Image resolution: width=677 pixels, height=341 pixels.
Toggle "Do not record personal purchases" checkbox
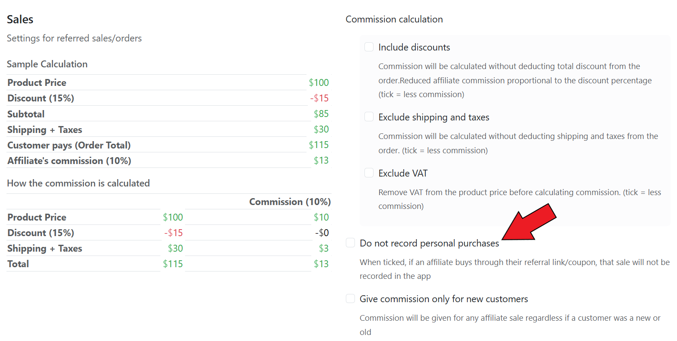coord(350,243)
